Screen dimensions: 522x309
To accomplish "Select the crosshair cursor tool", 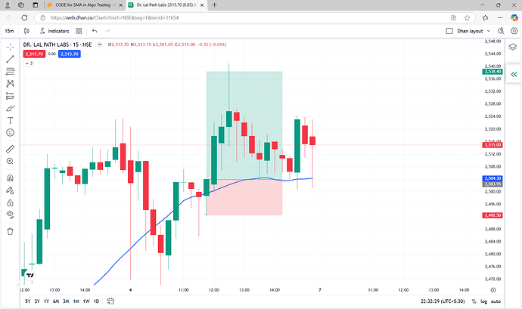I will (x=11, y=47).
